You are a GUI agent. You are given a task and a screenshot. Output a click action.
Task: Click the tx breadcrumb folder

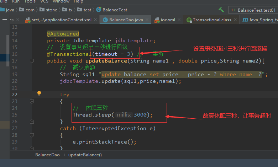coord(67,10)
